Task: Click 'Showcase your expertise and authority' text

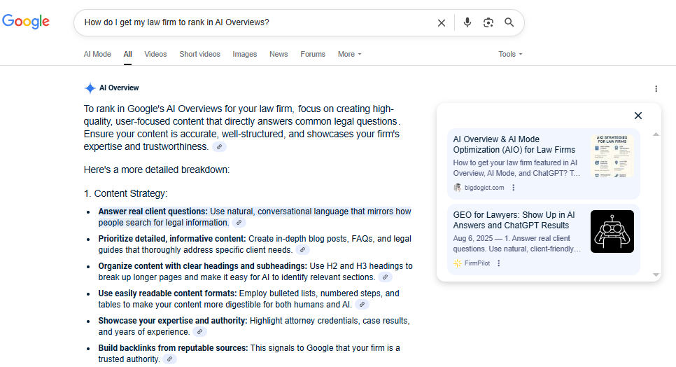Action: coord(172,320)
